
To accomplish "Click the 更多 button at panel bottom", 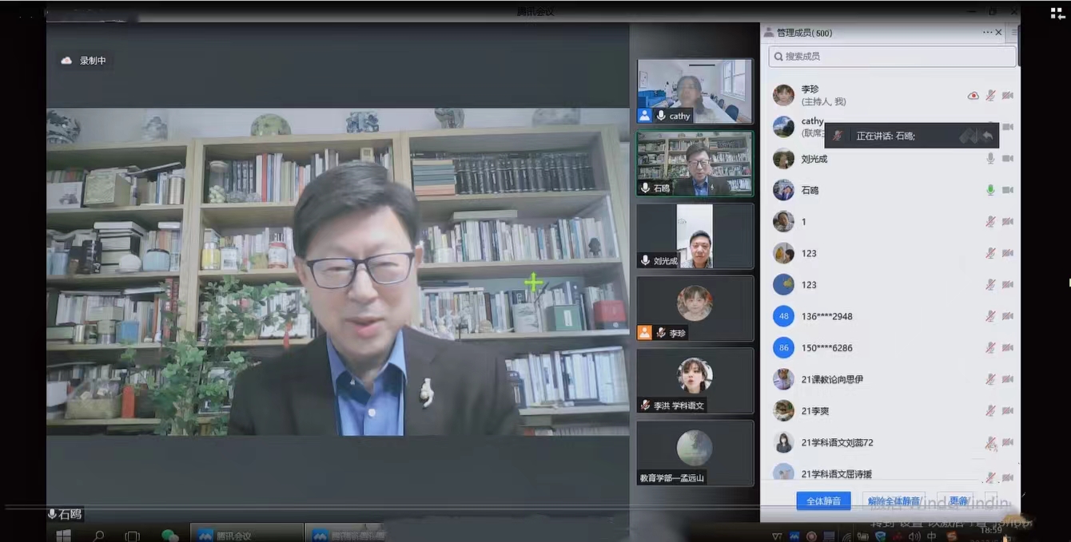I will [955, 501].
